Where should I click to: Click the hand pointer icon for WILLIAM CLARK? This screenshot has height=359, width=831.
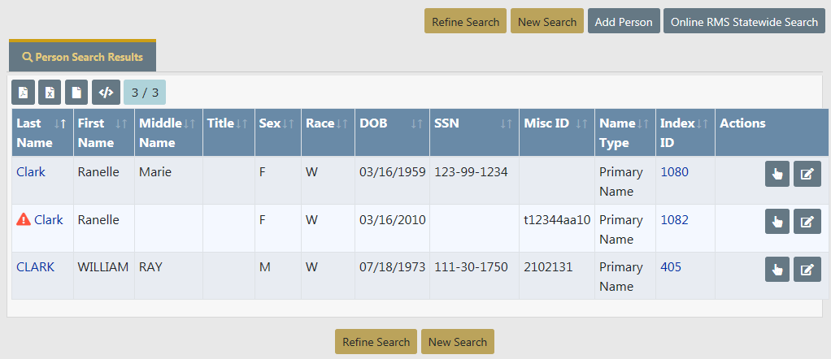[x=777, y=270]
